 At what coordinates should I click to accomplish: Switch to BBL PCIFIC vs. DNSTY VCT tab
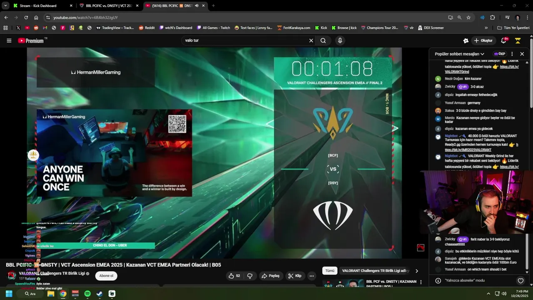tap(109, 6)
